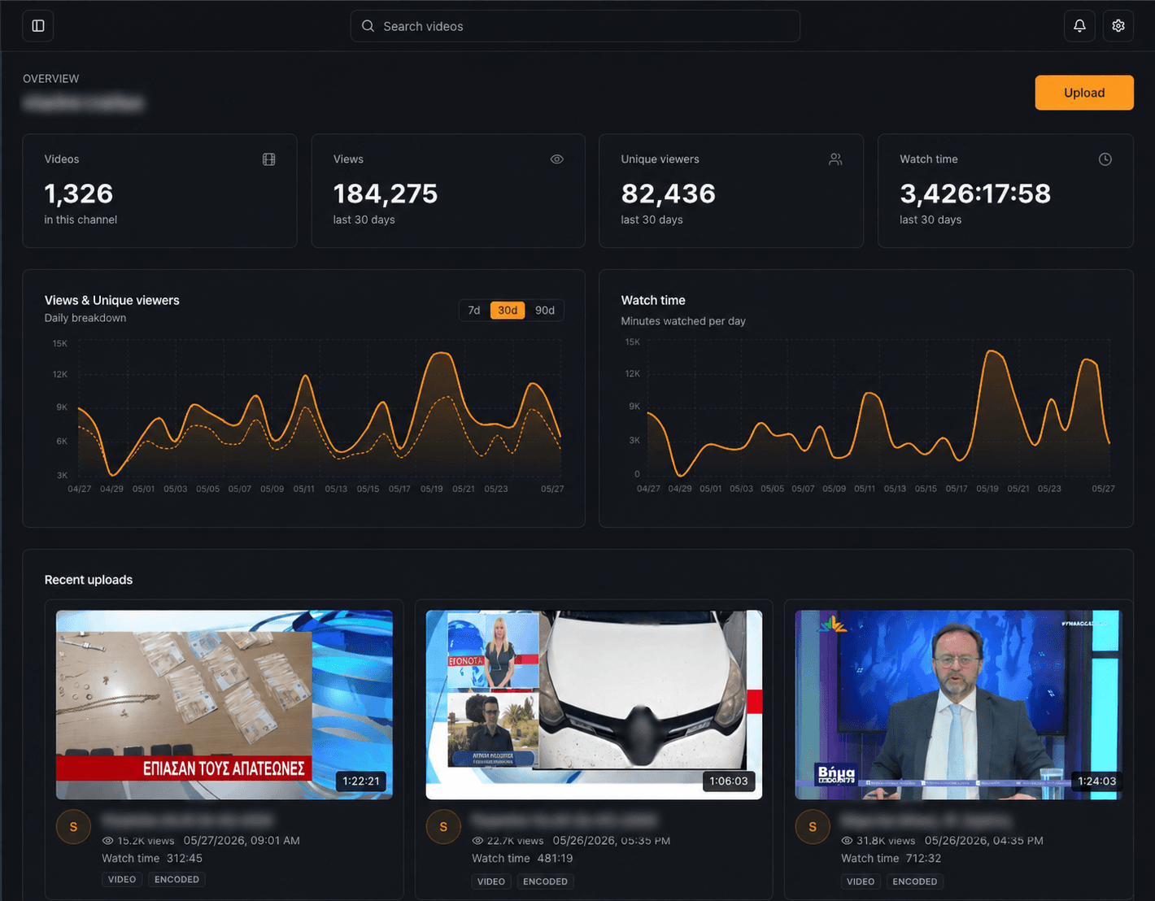This screenshot has height=901, width=1155.
Task: Open the notifications bell
Action: point(1079,26)
